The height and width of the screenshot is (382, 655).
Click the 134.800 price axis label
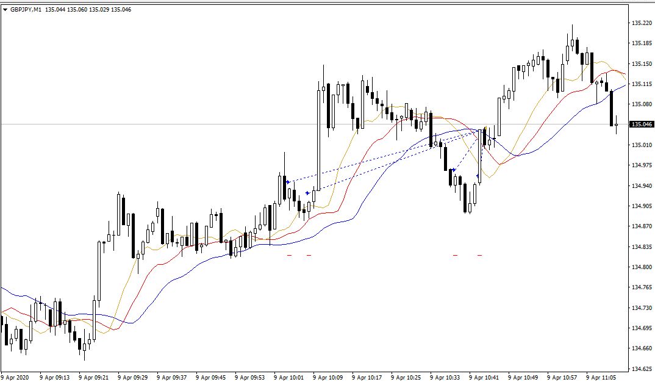[x=642, y=267]
